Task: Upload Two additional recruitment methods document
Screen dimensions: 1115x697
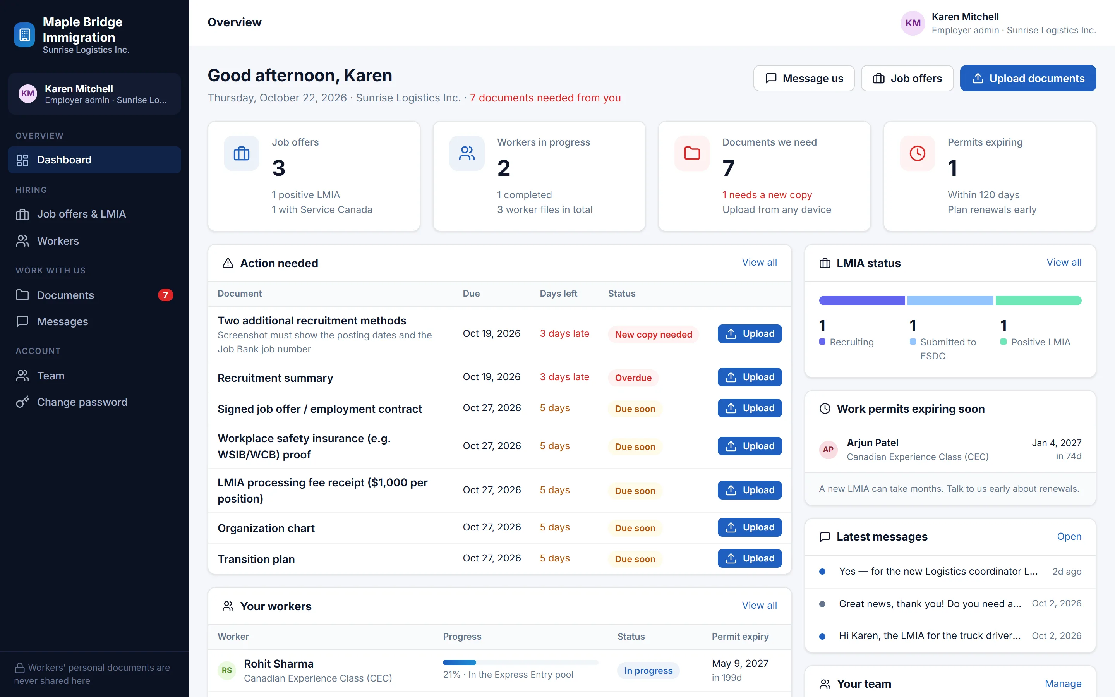Action: coord(750,334)
